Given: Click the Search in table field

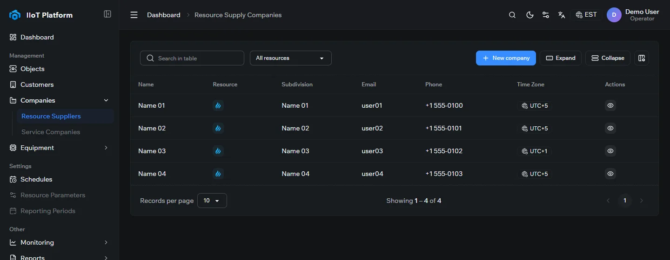Looking at the screenshot, I should coord(192,58).
